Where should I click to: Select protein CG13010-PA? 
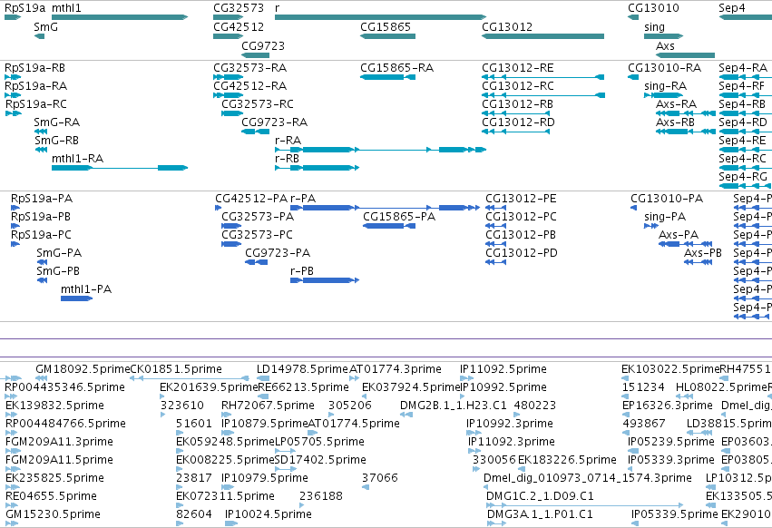point(667,199)
